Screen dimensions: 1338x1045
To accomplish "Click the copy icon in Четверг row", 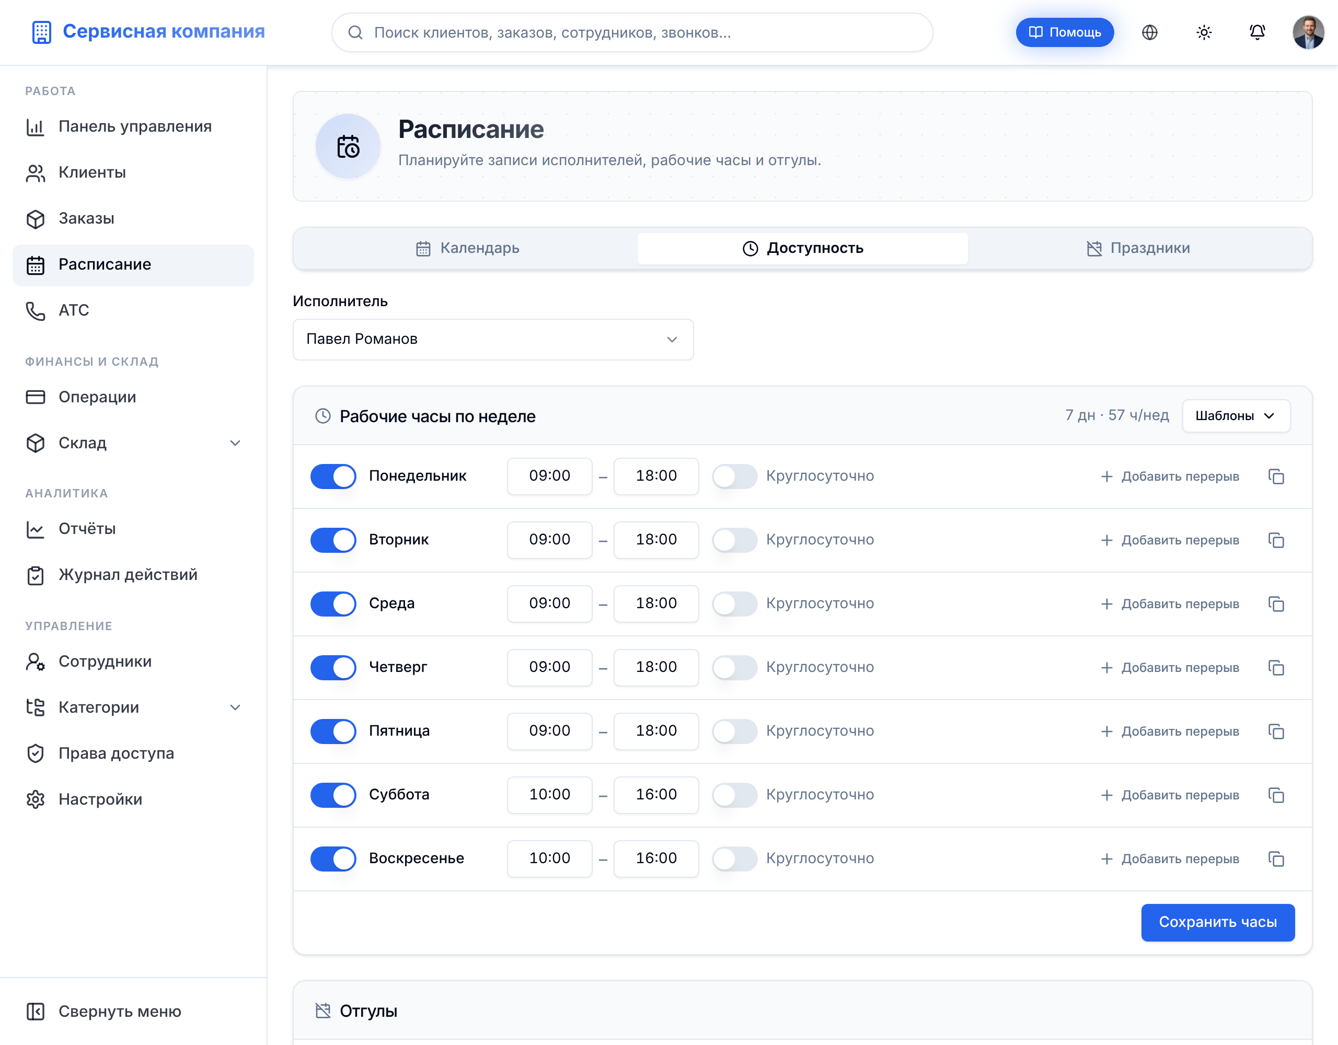I will tap(1276, 668).
